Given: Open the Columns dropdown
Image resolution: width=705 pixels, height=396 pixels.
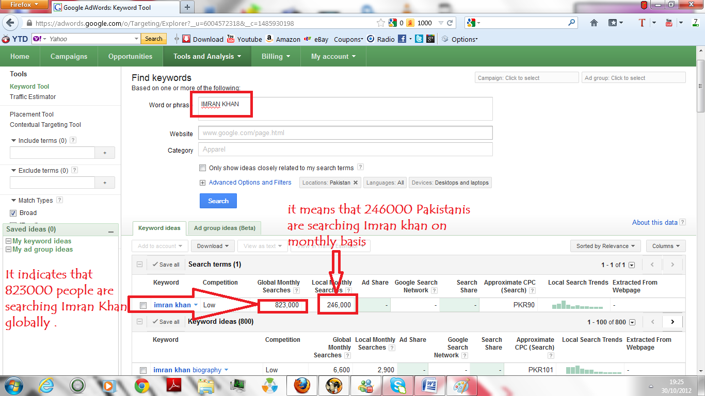Looking at the screenshot, I should click(x=666, y=246).
